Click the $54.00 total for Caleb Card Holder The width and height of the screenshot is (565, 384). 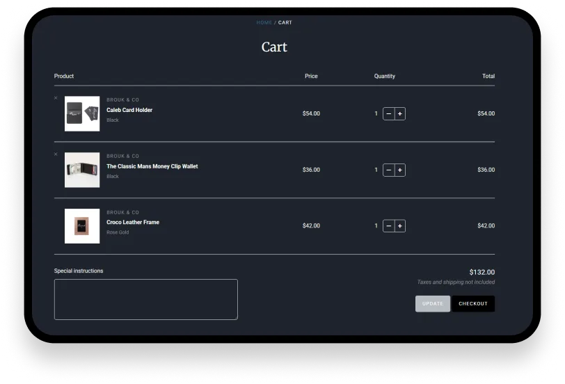(x=486, y=113)
